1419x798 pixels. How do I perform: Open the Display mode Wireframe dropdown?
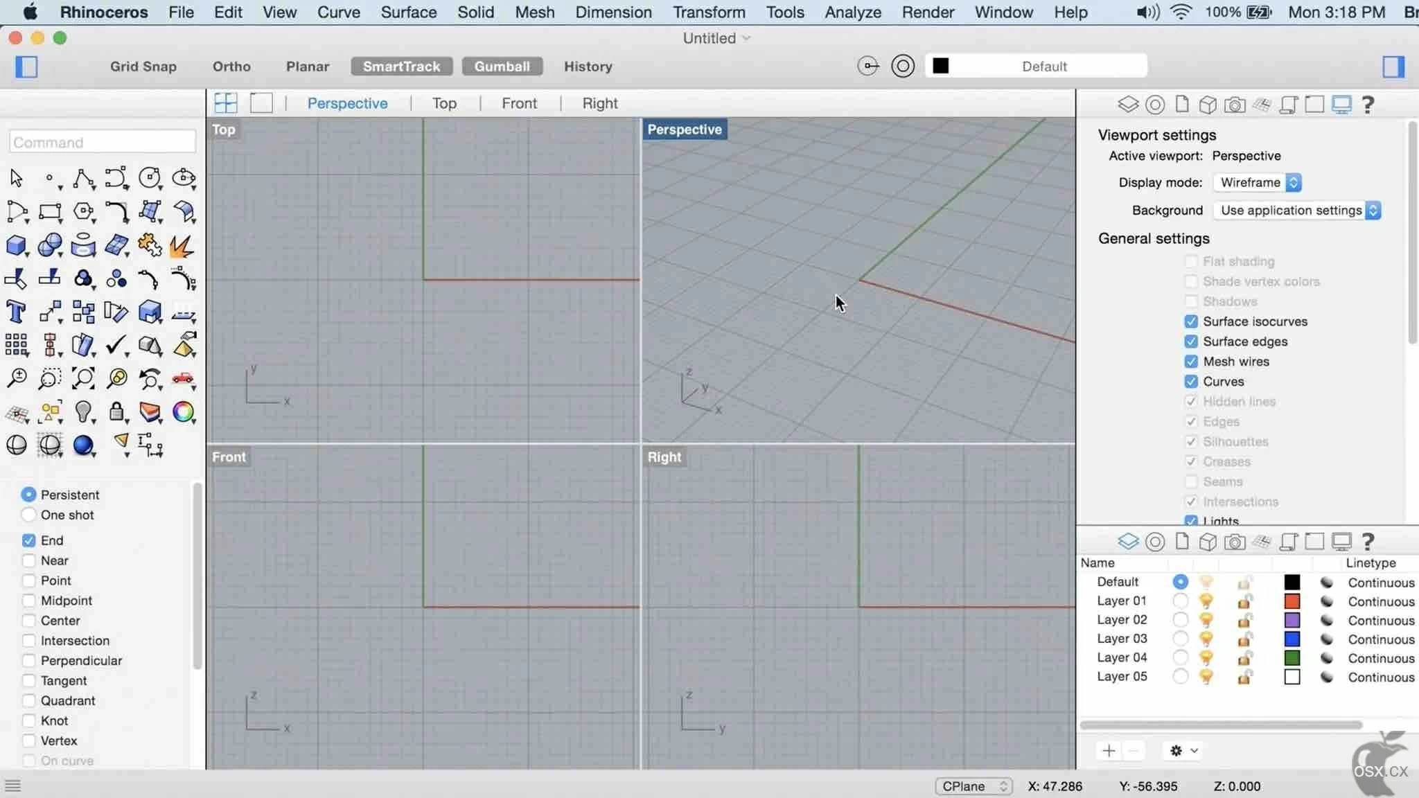coord(1258,182)
